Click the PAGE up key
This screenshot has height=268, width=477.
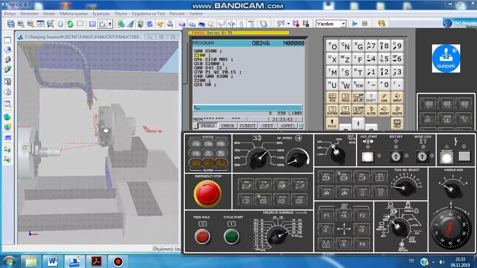pos(332,124)
